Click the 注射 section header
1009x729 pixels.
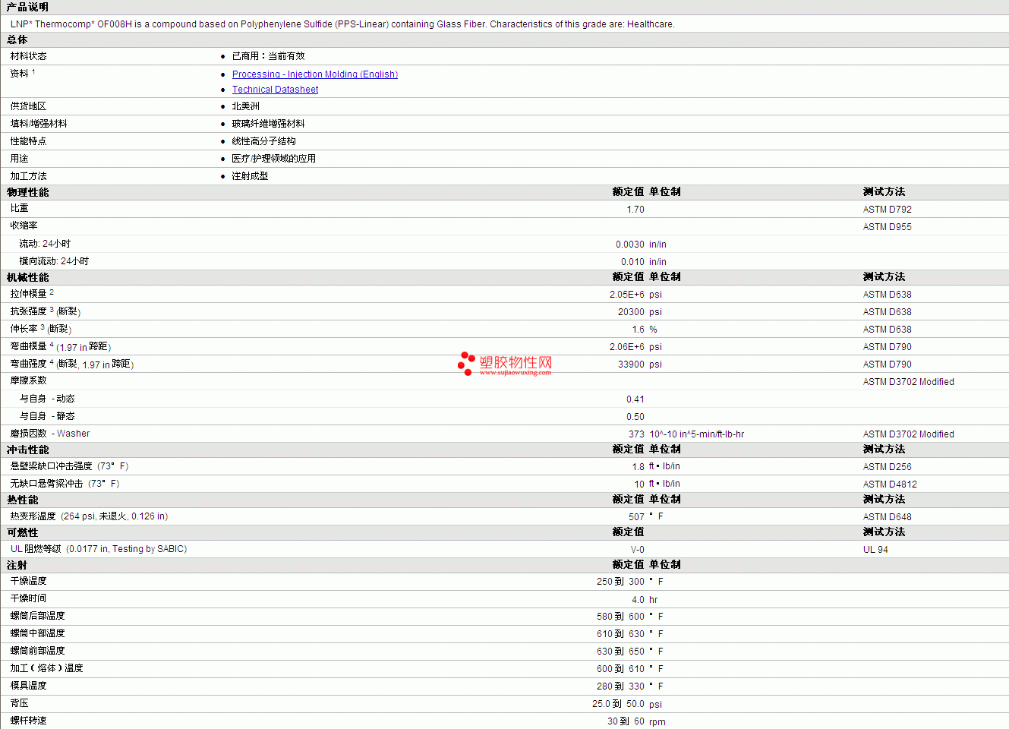(x=17, y=565)
